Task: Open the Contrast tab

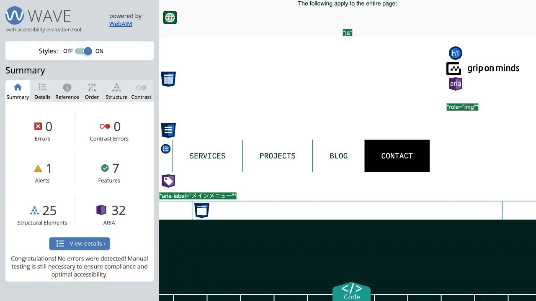Action: (141, 91)
